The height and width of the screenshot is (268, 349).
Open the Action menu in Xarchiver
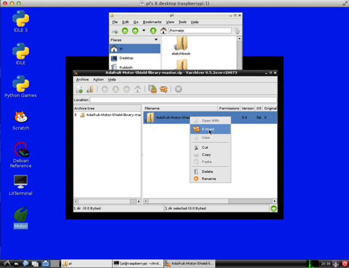pyautogui.click(x=98, y=80)
